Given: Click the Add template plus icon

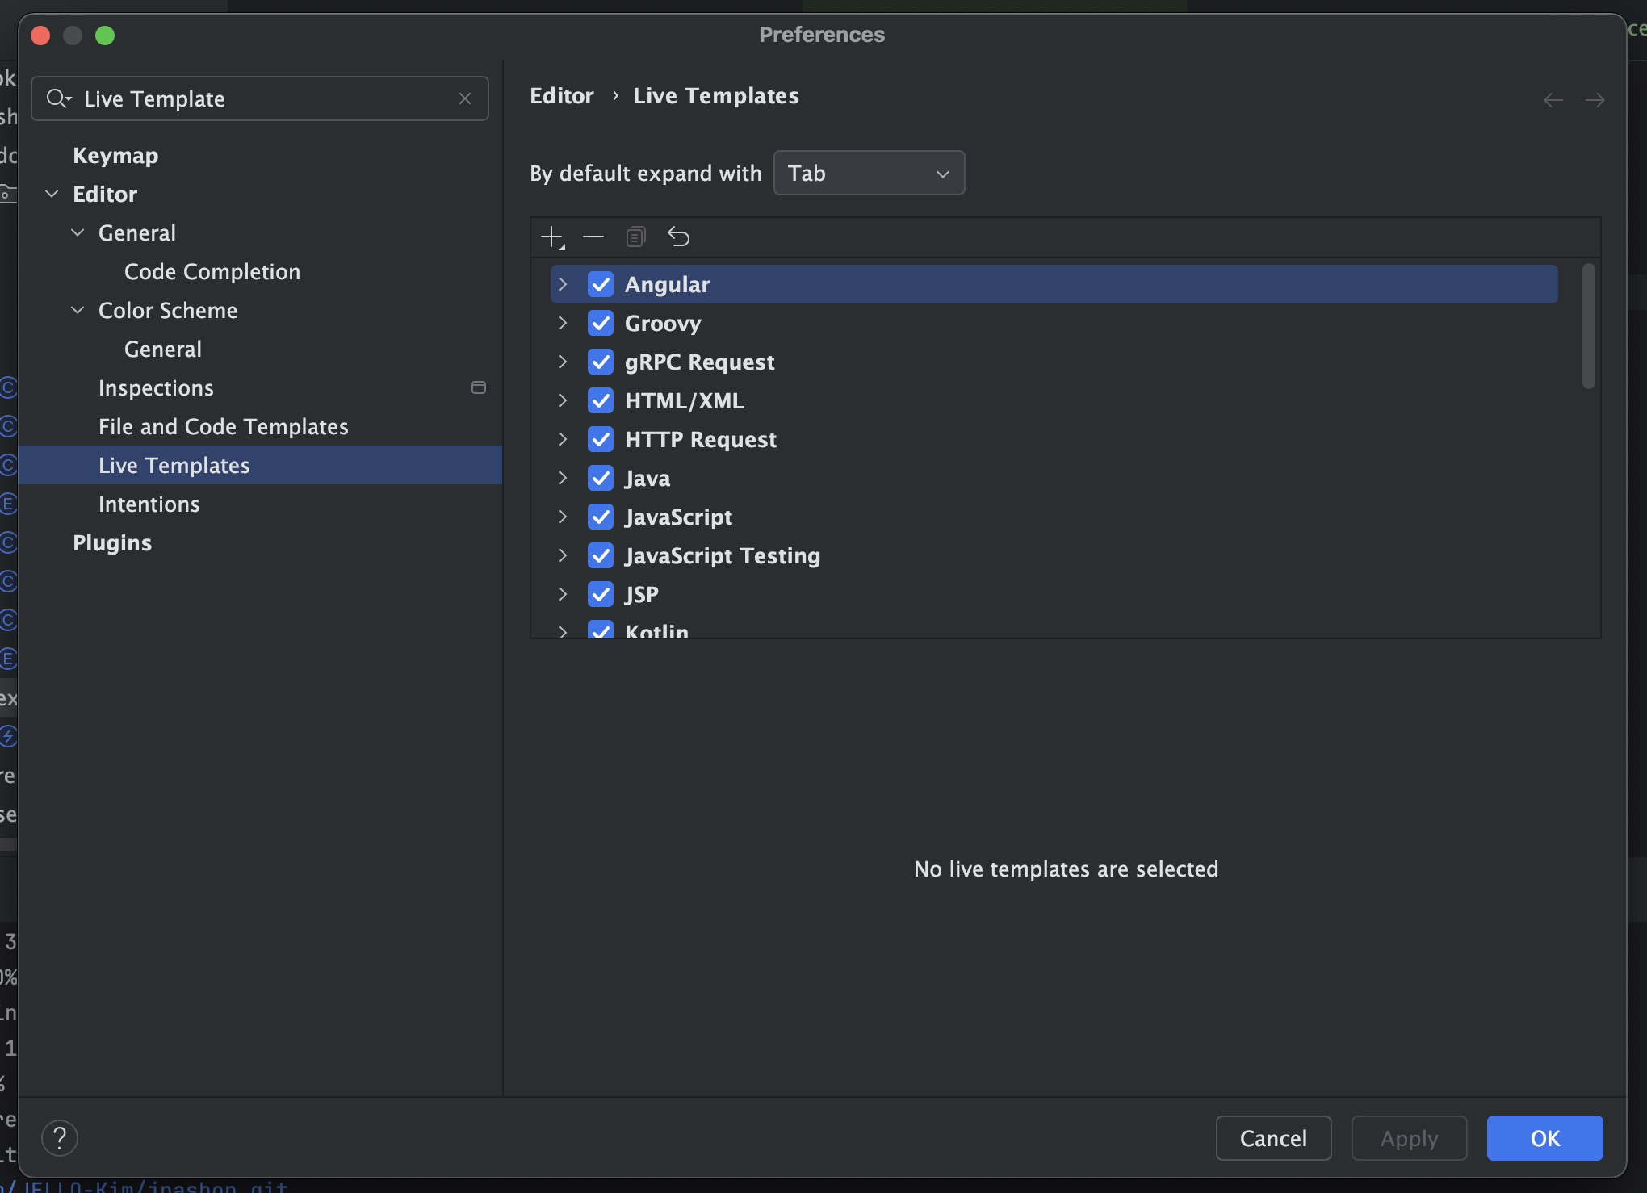Looking at the screenshot, I should point(552,237).
